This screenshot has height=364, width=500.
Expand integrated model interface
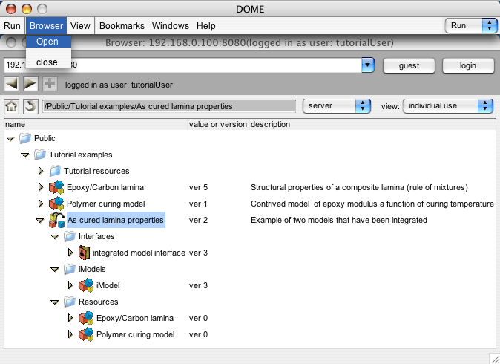click(x=70, y=253)
